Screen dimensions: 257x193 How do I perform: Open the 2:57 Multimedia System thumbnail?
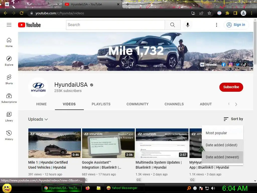pyautogui.click(x=162, y=143)
